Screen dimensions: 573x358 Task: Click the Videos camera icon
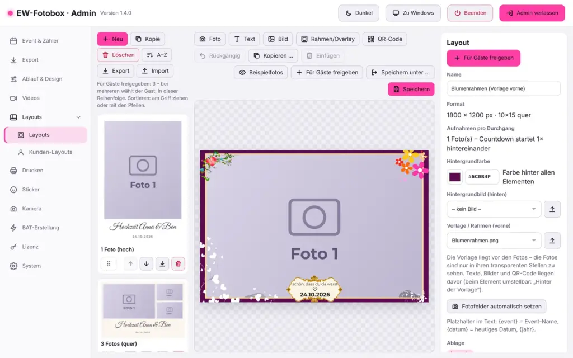click(x=13, y=98)
